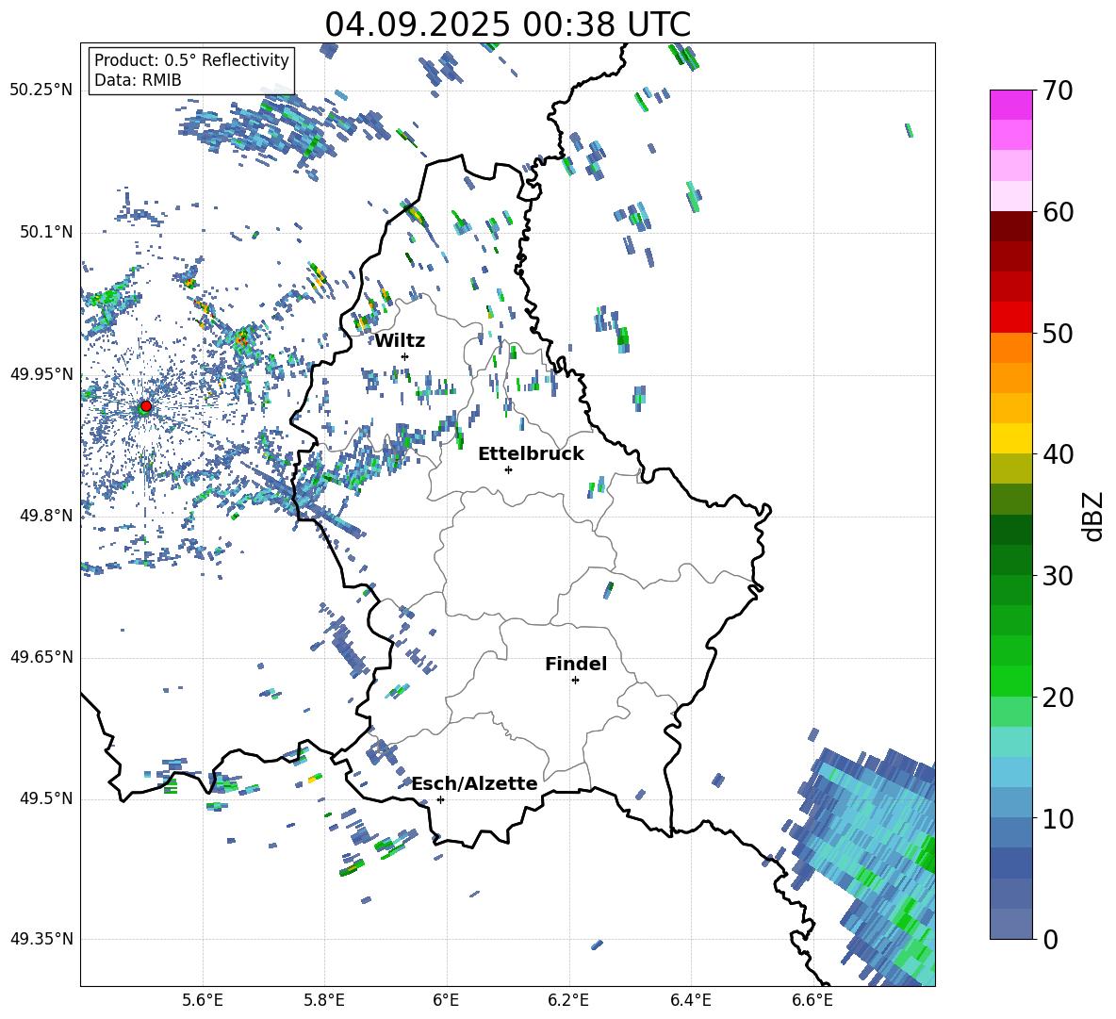
Task: Click the Esch/Alzette station cross marker
Action: pyautogui.click(x=440, y=799)
